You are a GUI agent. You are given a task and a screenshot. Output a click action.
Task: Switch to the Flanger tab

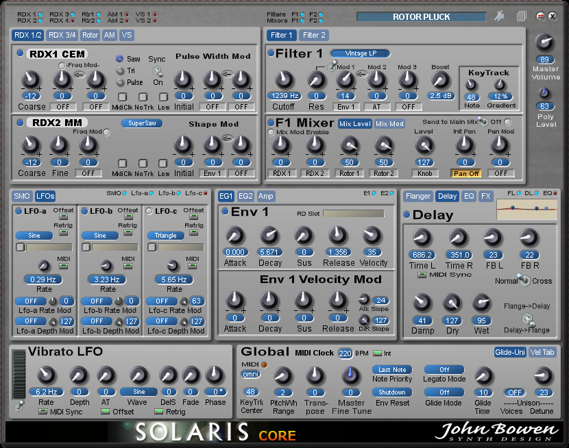pos(418,196)
